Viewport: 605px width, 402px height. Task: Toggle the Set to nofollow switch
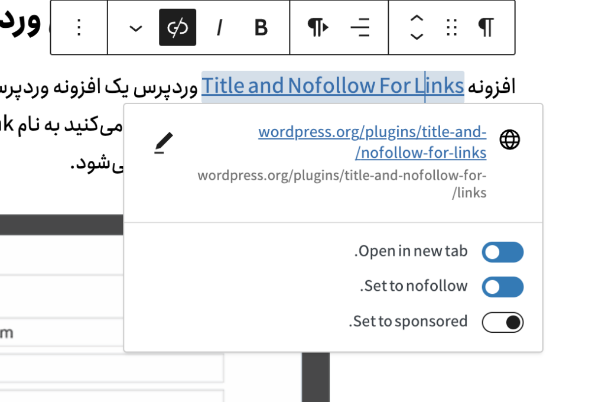point(502,287)
